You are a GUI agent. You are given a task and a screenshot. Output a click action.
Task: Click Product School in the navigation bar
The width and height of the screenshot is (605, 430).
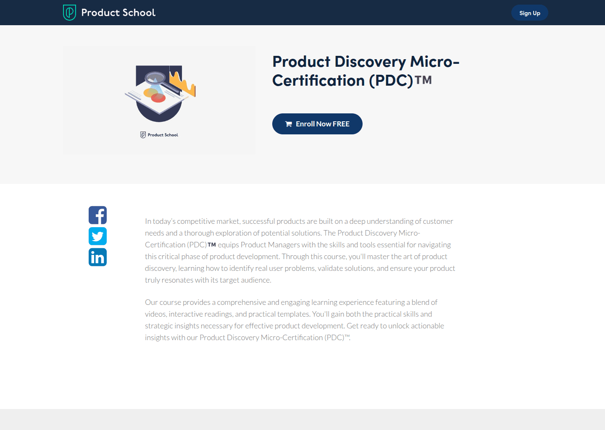click(x=118, y=13)
